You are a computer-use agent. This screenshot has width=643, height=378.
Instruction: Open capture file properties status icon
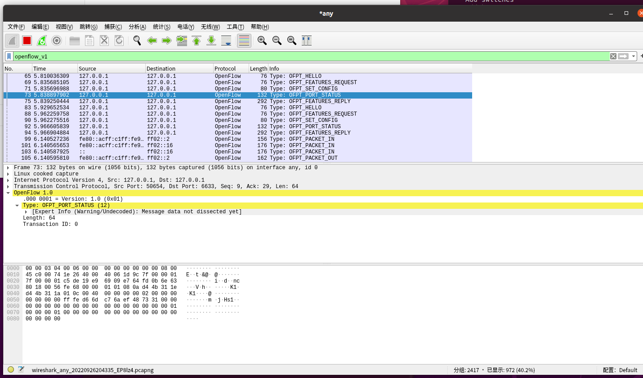click(21, 369)
